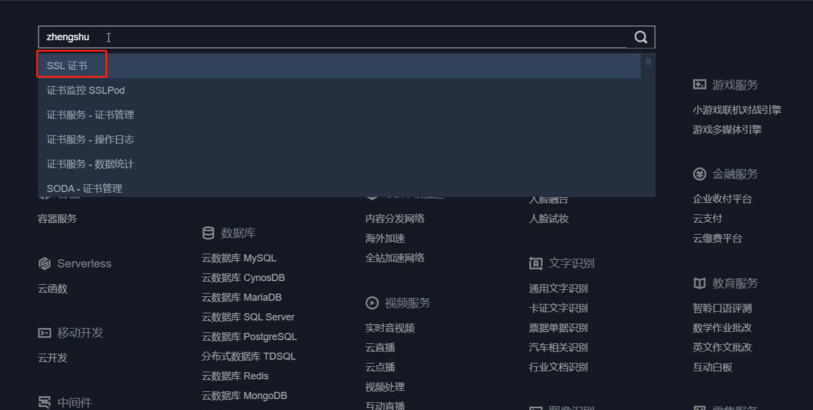Open 视频处理

click(x=385, y=387)
